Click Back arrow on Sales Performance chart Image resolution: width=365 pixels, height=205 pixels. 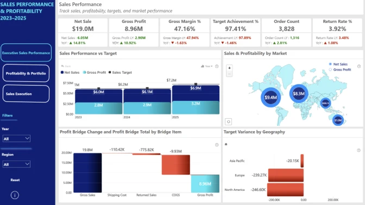pyautogui.click(x=66, y=66)
